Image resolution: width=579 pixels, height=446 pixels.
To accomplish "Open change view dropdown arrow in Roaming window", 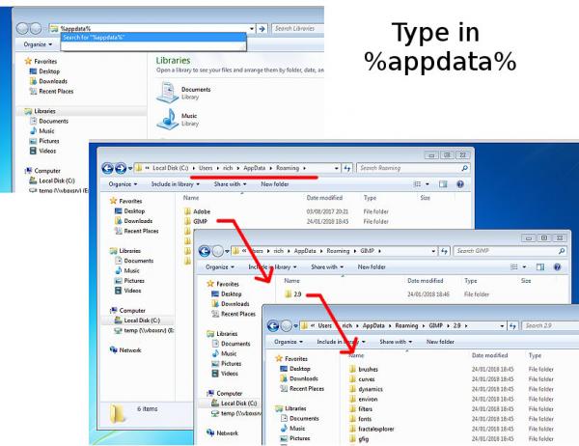I will pos(427,184).
